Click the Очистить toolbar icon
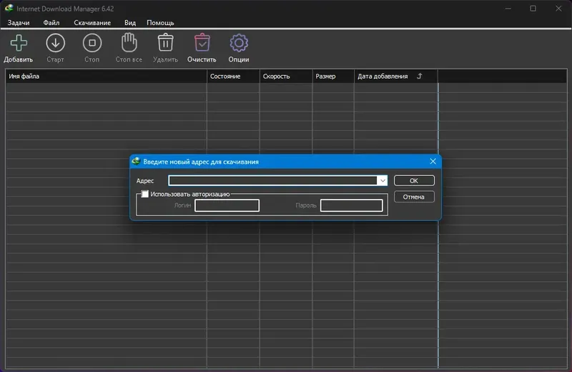The height and width of the screenshot is (372, 572). (x=202, y=42)
